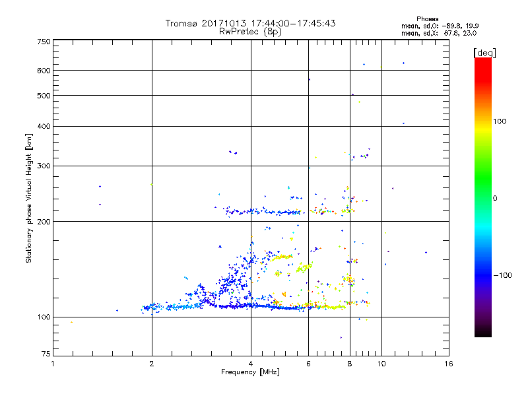The width and height of the screenshot is (528, 396).
Task: Click the x-axis tick label '4'
Action: coord(251,364)
